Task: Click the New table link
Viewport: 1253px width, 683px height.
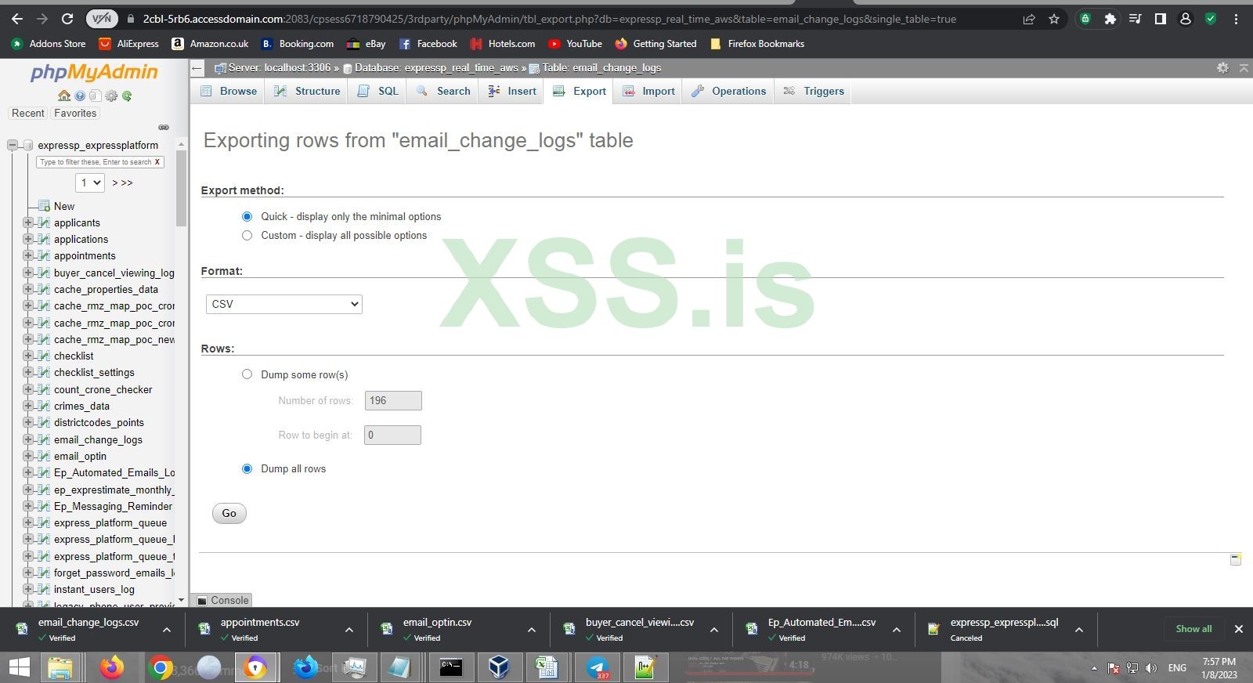Action: point(64,206)
